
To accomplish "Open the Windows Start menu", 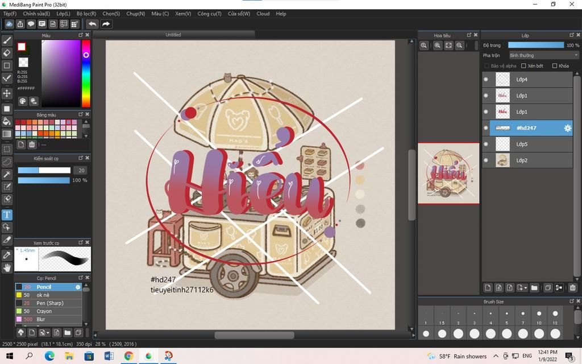I will click(x=10, y=356).
